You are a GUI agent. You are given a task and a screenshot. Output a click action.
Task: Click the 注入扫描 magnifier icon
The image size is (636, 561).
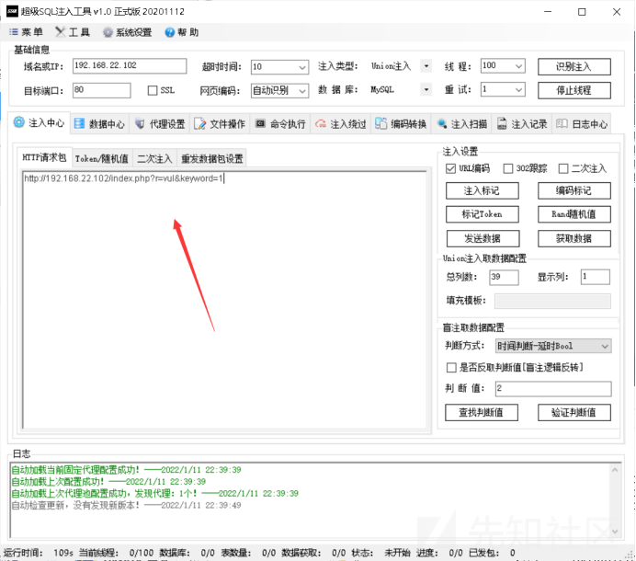pos(442,124)
